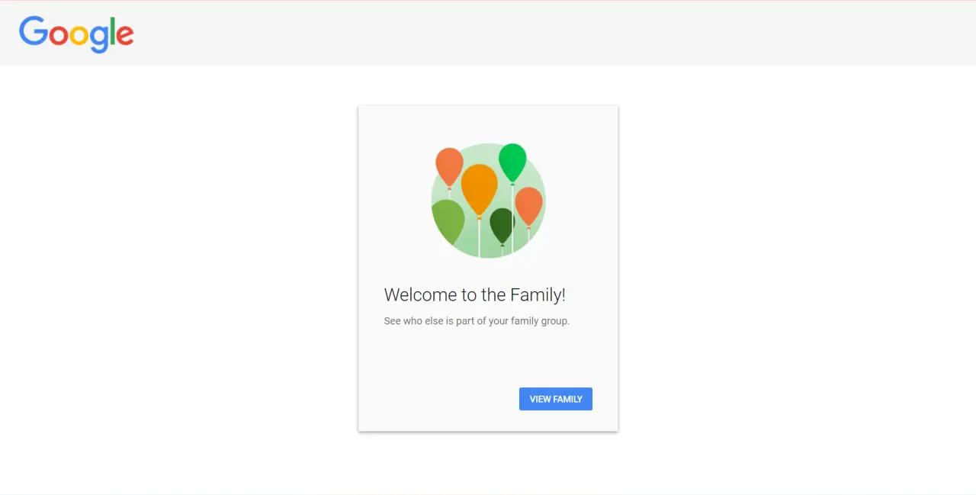The image size is (976, 495).
Task: Click the orange balloon on the right side
Action: click(x=528, y=206)
